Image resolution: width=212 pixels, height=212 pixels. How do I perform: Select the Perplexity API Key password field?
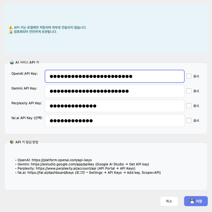(114, 106)
